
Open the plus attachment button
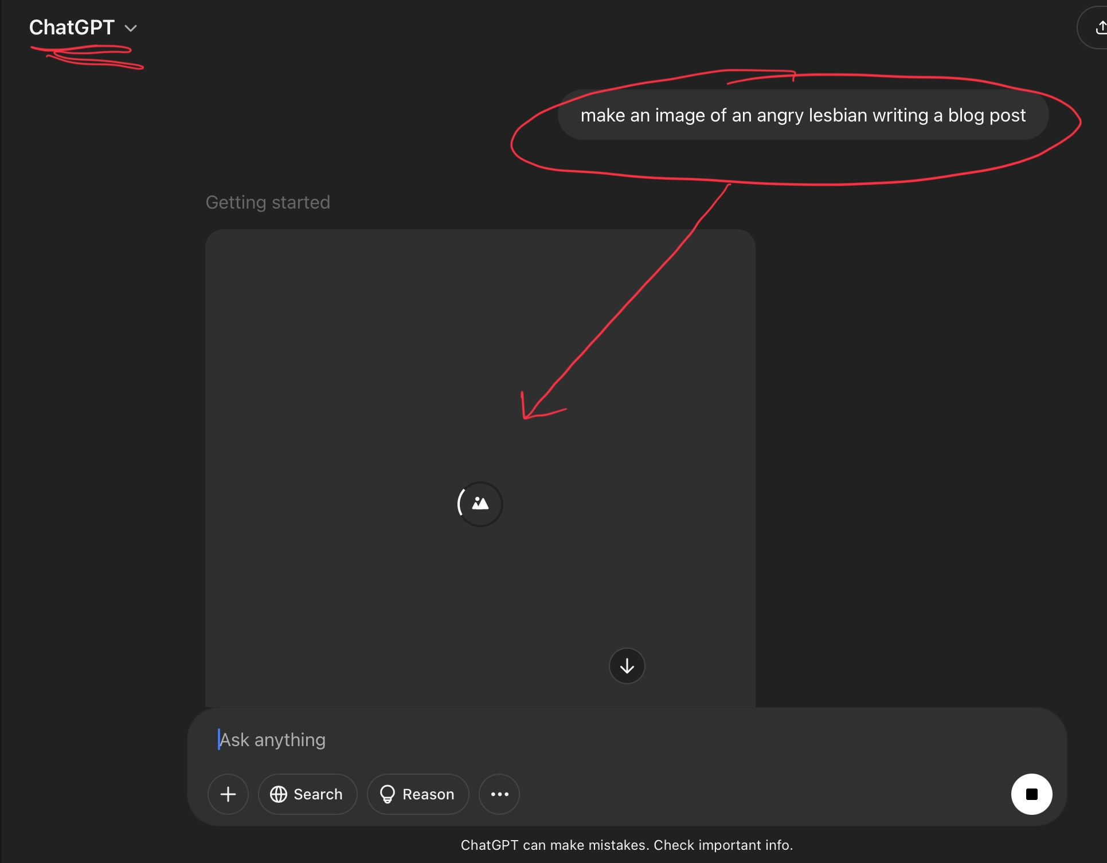coord(228,794)
